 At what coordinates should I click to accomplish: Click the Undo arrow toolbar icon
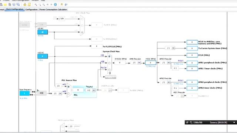click(x=47, y=5)
